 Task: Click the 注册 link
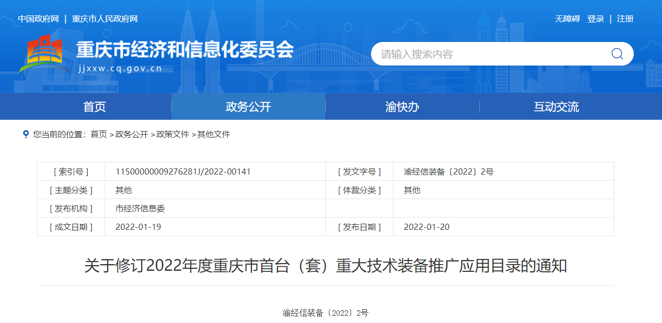(x=625, y=19)
